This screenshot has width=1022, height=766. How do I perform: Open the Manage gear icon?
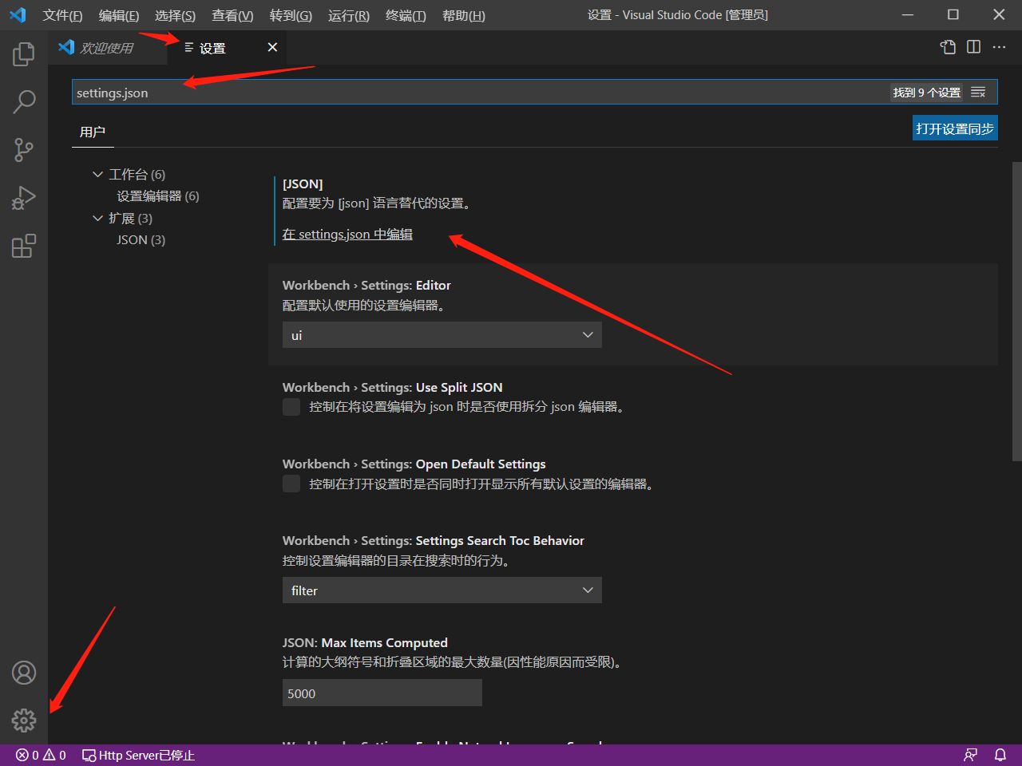[24, 721]
